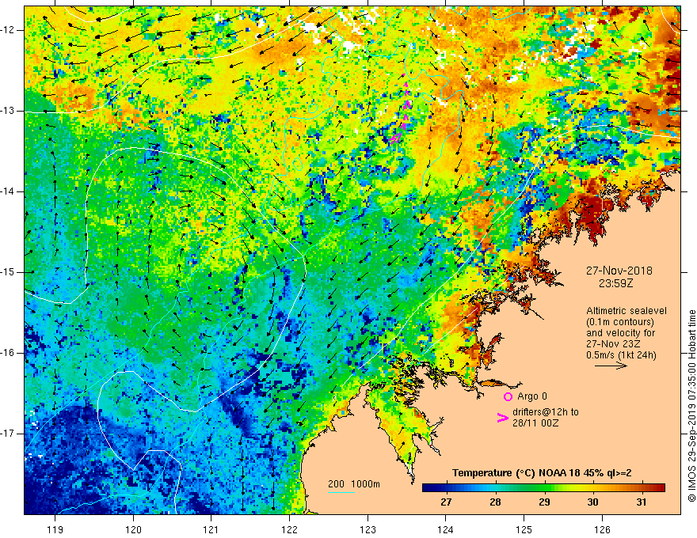Click the date text 27-Nov-2018
The width and height of the screenshot is (697, 538).
[x=619, y=271]
